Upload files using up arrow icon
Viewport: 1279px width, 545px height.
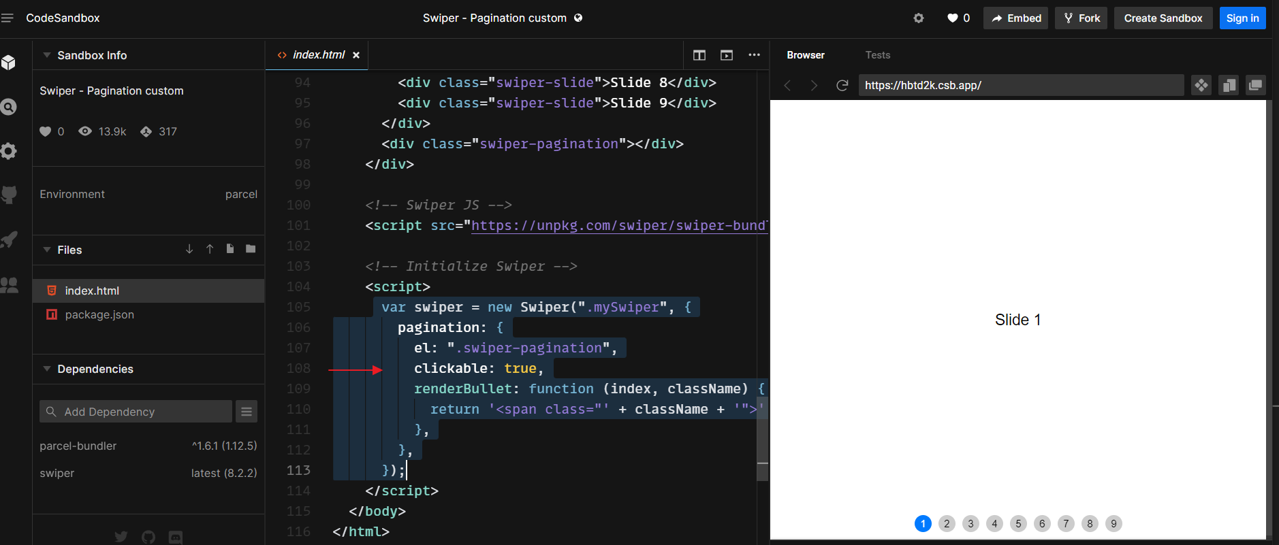click(210, 249)
